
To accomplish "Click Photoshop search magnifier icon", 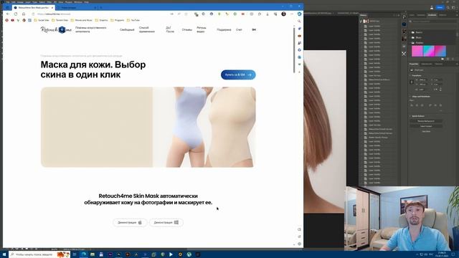I will click(x=448, y=8).
